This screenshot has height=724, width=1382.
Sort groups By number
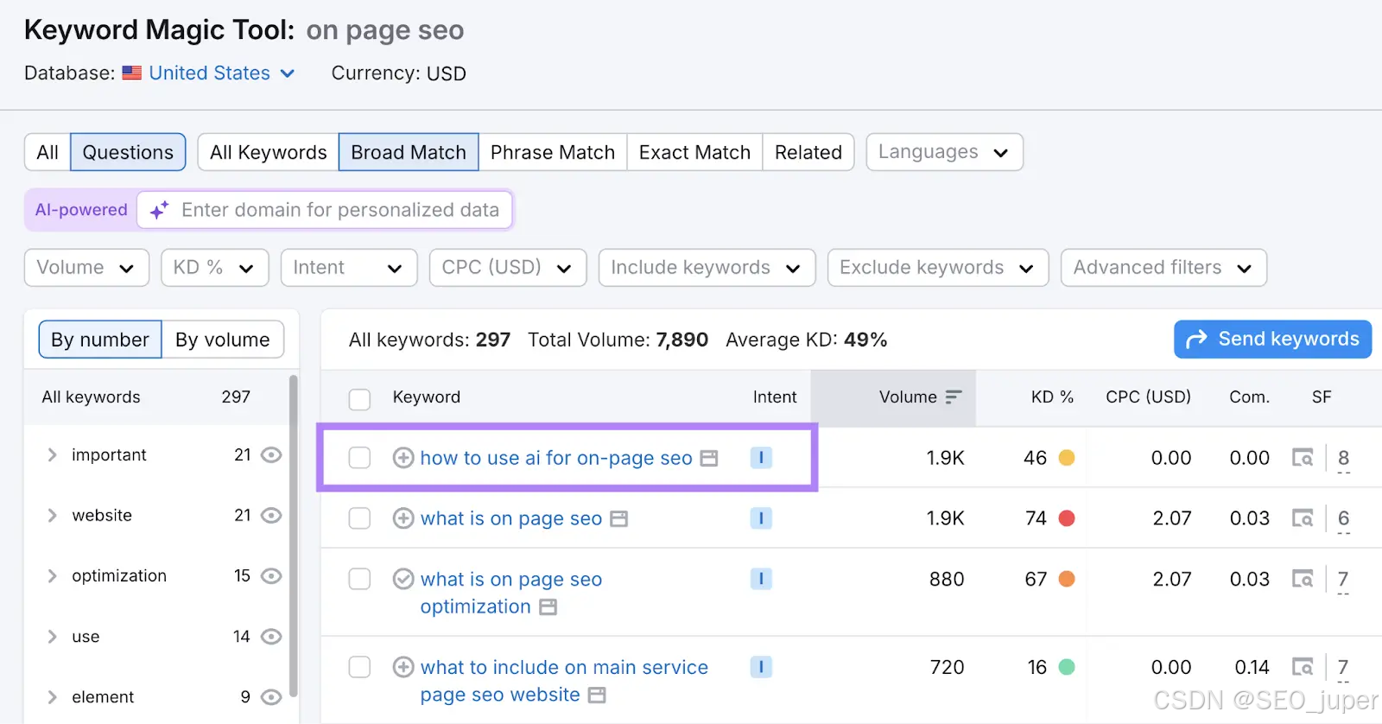(100, 340)
